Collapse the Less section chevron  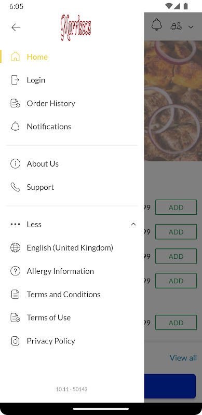point(133,224)
